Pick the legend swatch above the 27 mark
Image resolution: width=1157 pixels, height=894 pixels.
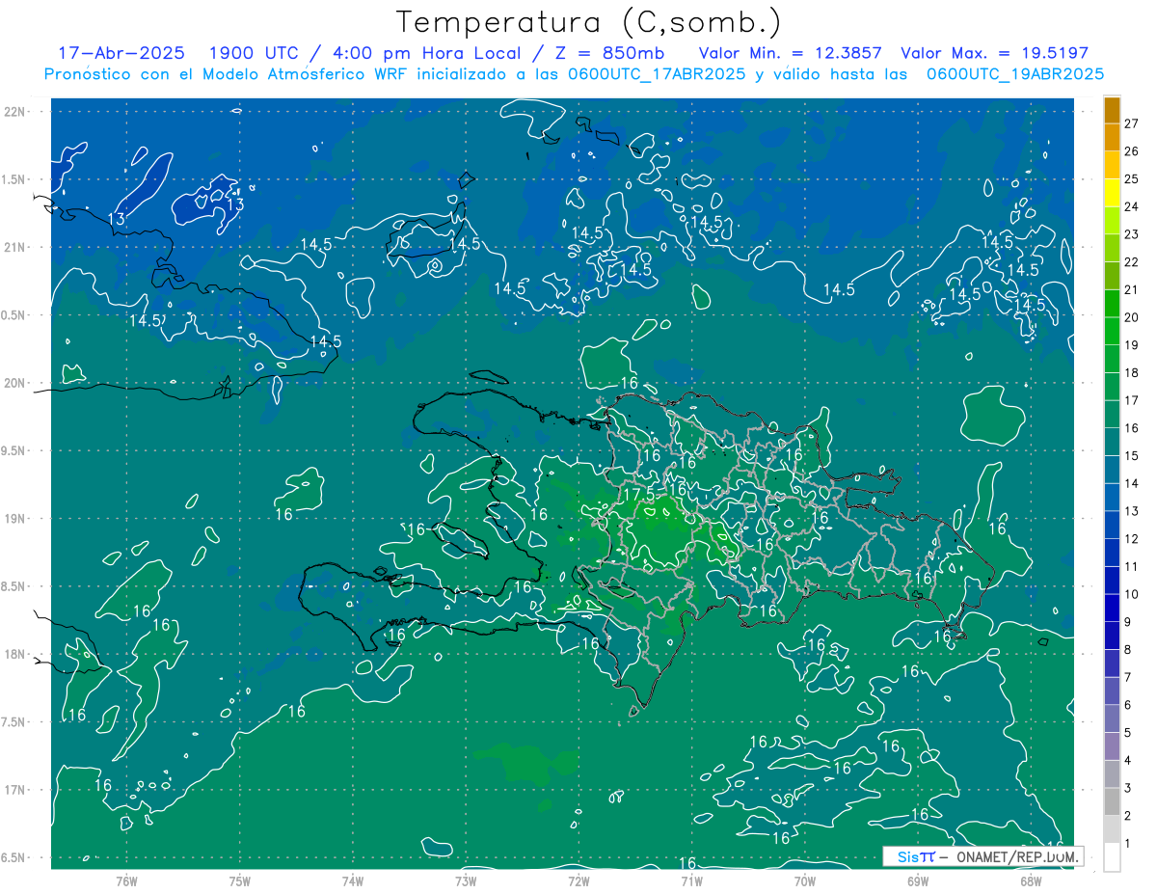coord(1112,110)
